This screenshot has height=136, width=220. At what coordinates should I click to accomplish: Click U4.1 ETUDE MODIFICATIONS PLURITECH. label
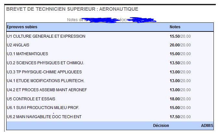click(45, 81)
